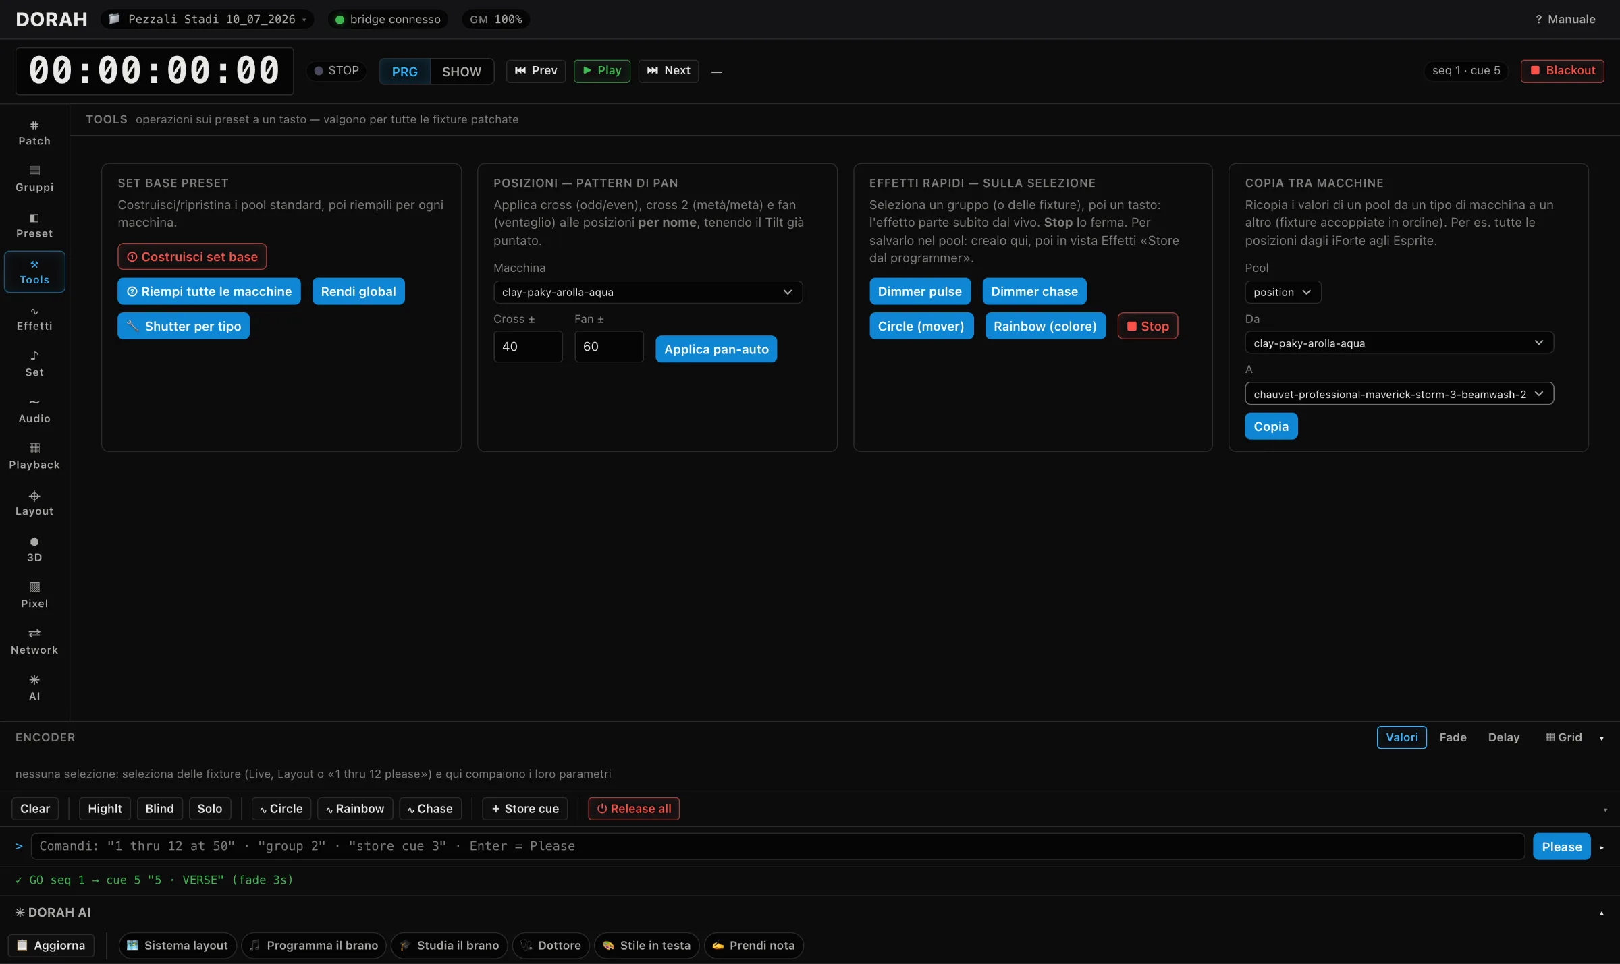Switch to SHOW mode
1620x964 pixels.
coord(462,72)
